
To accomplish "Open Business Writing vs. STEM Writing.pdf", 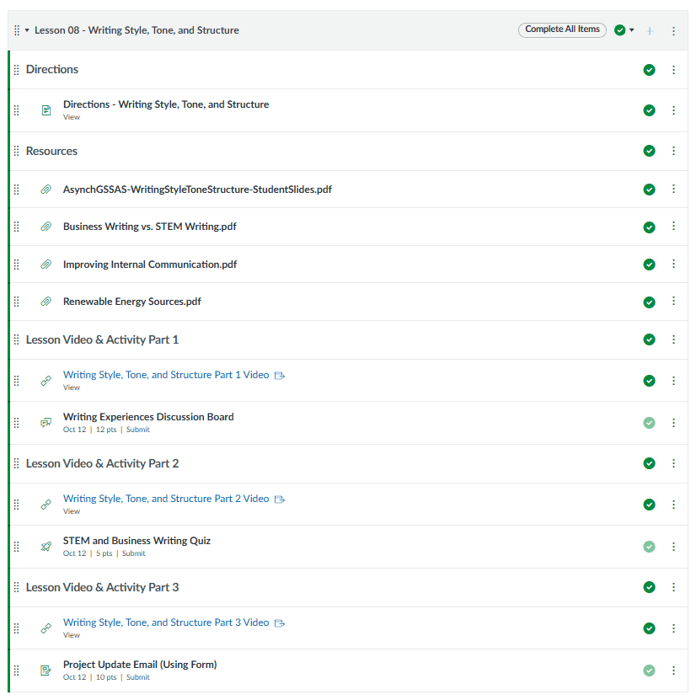I will [149, 227].
